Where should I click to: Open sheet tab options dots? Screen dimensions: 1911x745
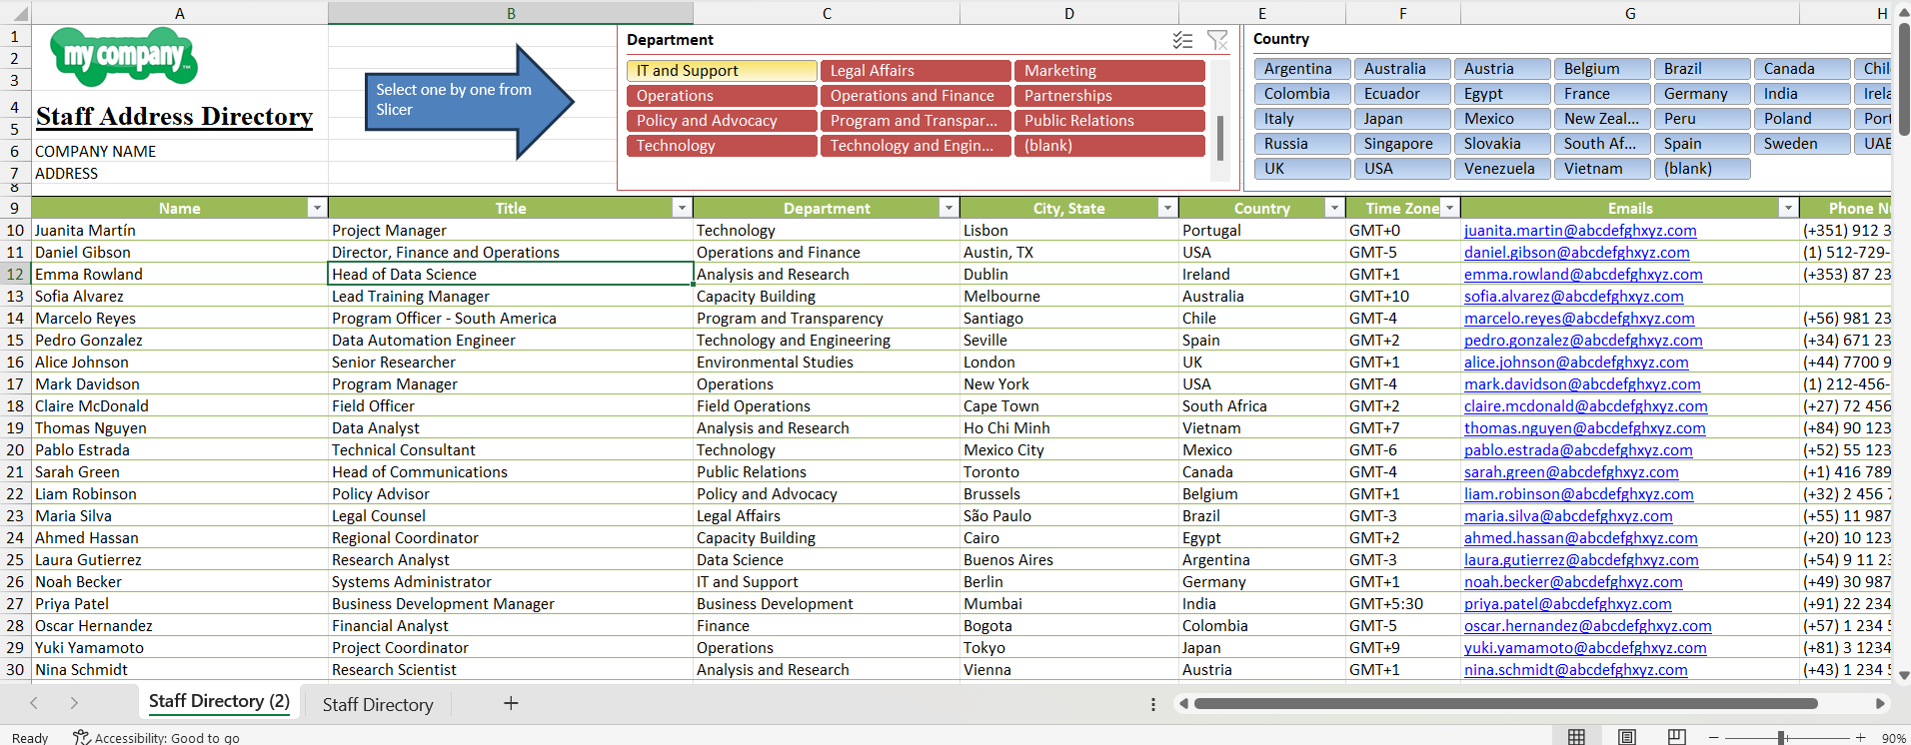point(1153,704)
